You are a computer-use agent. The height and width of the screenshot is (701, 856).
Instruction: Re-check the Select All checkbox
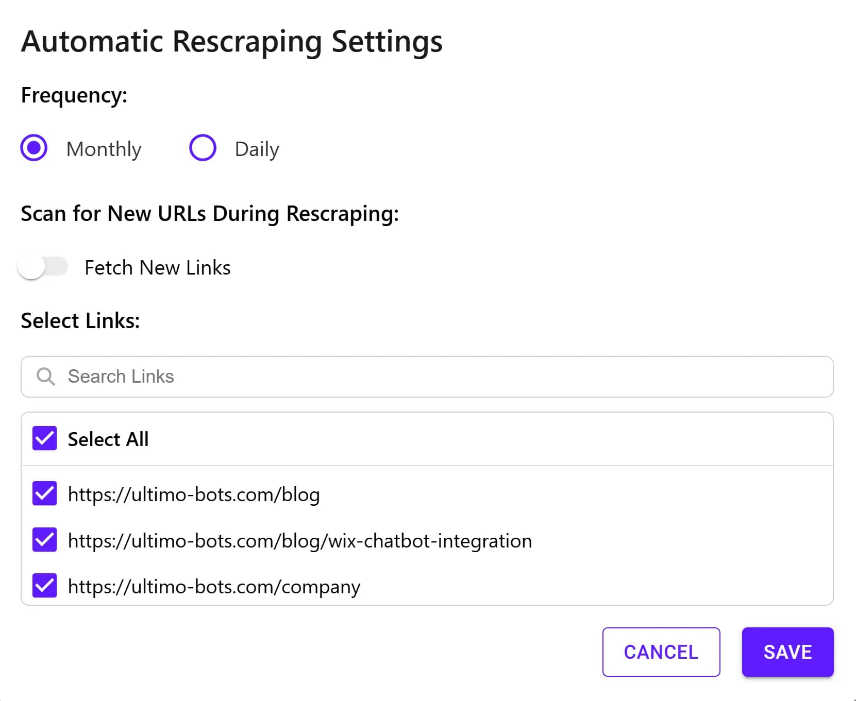[x=44, y=438]
